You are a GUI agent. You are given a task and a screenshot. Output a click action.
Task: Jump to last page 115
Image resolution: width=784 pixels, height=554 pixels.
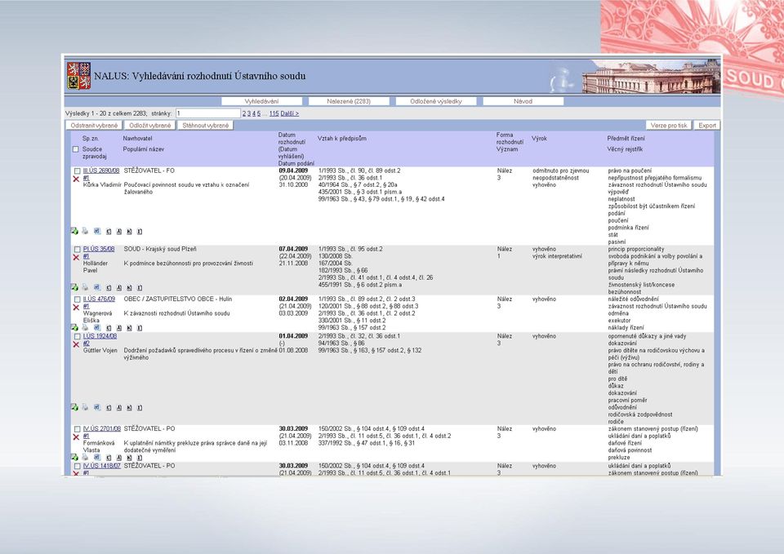[274, 113]
